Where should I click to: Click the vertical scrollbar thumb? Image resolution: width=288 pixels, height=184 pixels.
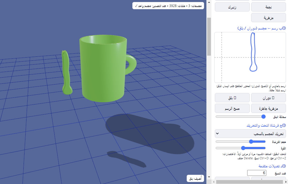click(209, 37)
